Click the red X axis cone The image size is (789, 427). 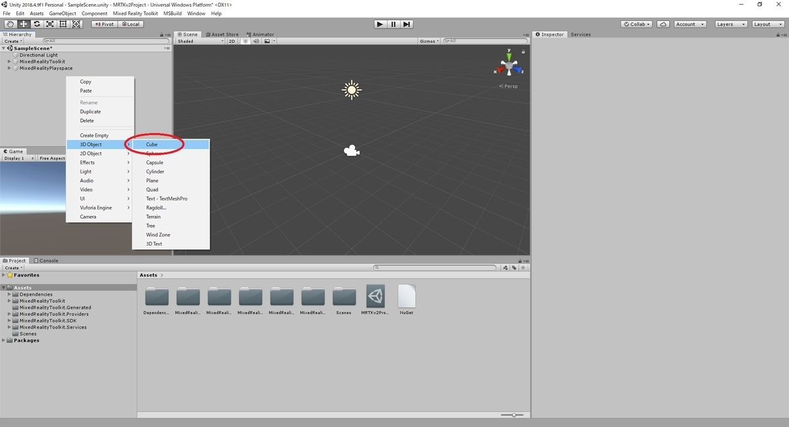coord(501,68)
